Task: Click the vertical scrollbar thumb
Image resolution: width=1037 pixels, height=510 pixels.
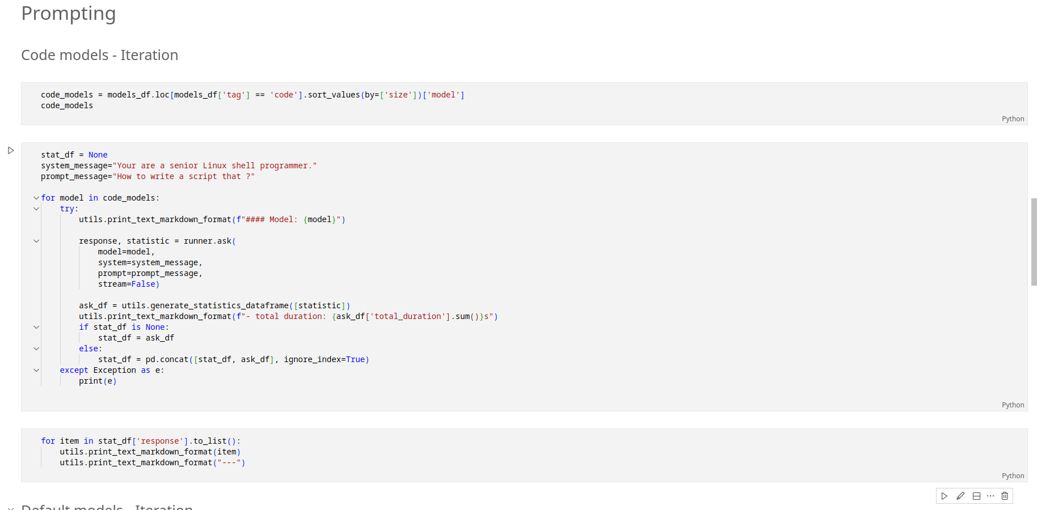Action: (1034, 242)
